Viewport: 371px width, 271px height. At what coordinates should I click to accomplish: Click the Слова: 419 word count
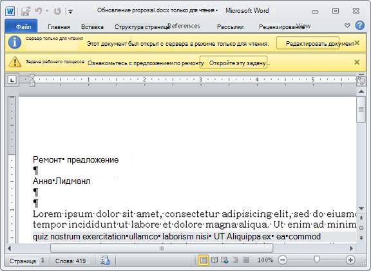tap(70, 261)
